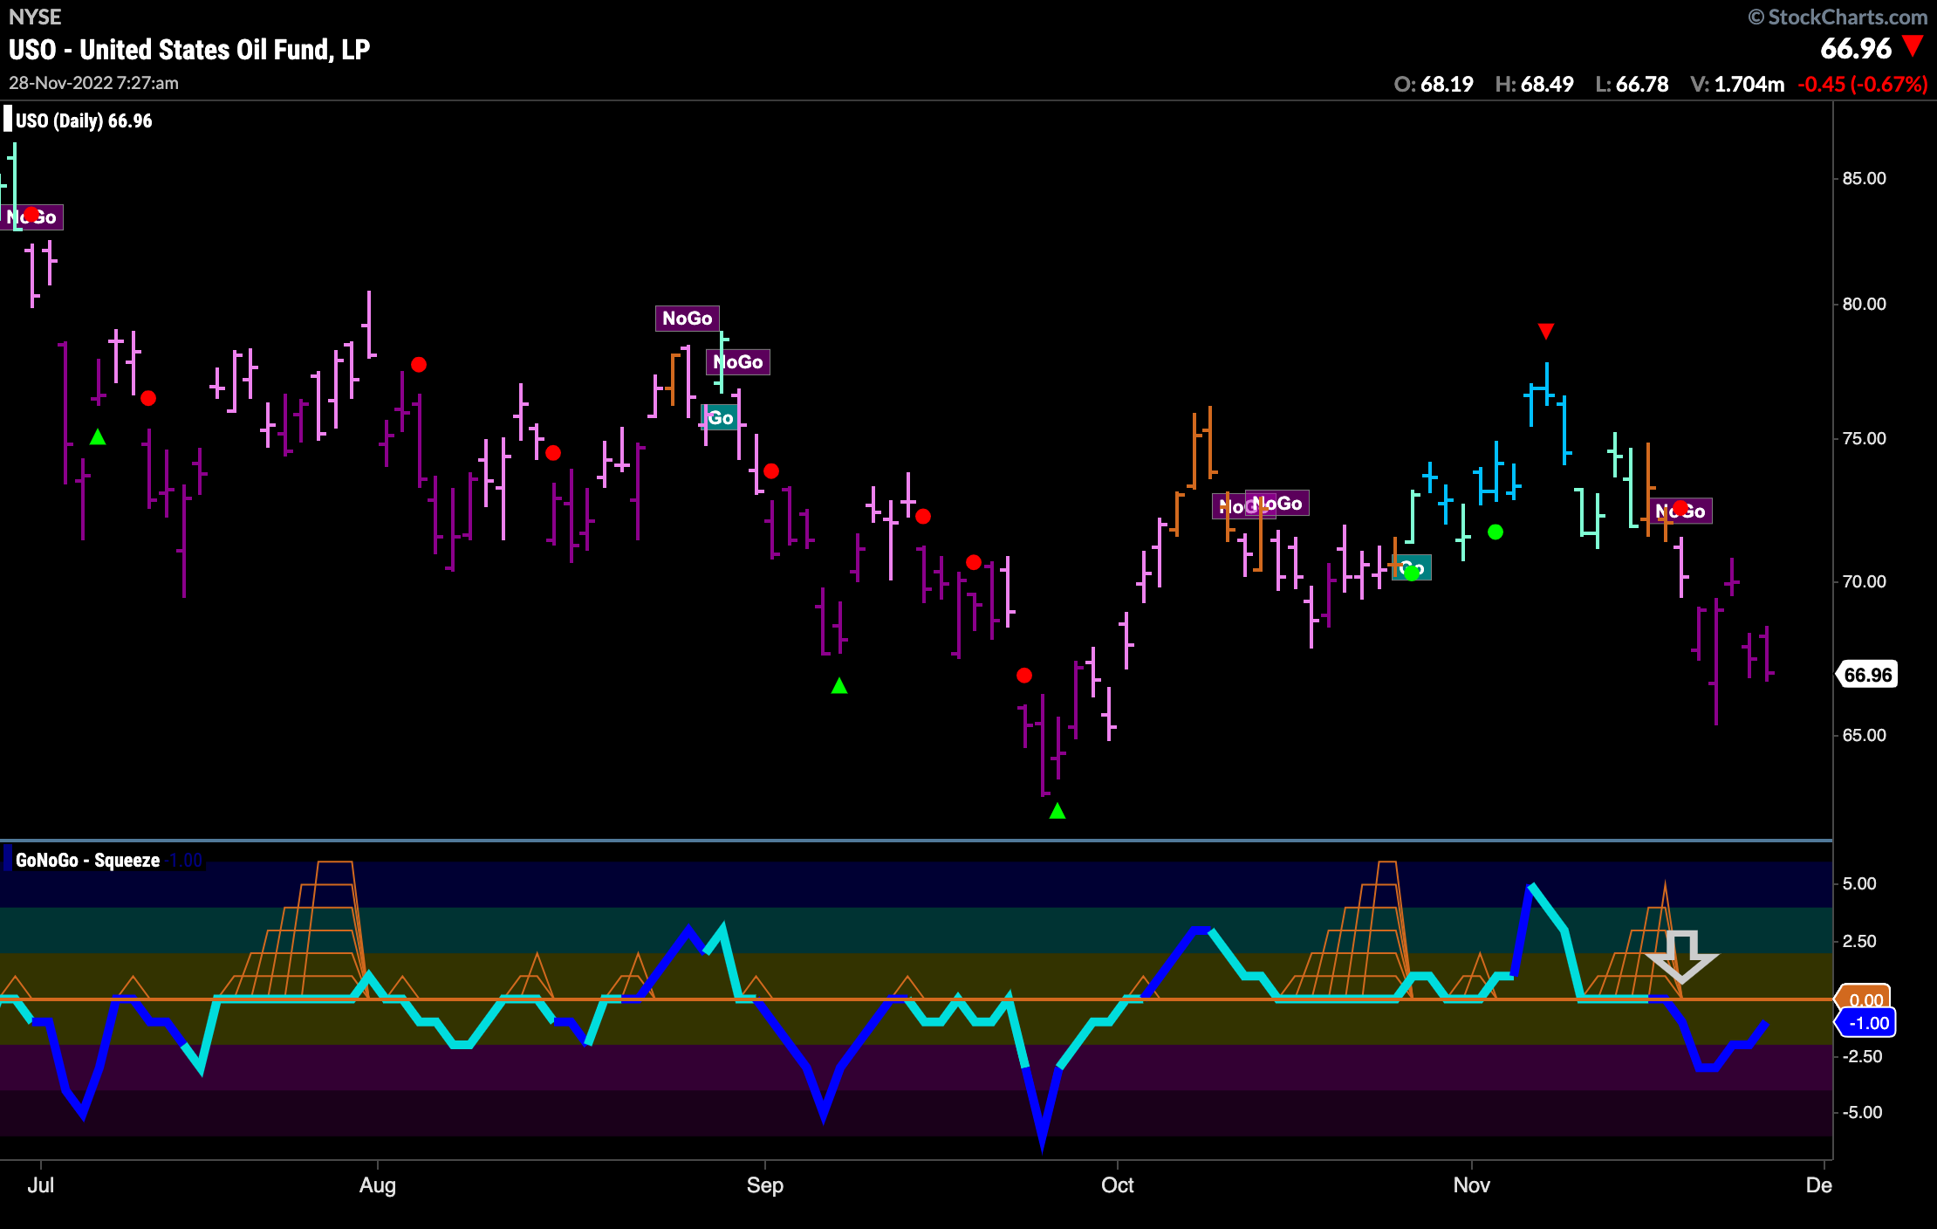Viewport: 1937px width, 1229px height.
Task: Click the USO (Daily) 66.96 legend
Action: pyautogui.click(x=84, y=120)
